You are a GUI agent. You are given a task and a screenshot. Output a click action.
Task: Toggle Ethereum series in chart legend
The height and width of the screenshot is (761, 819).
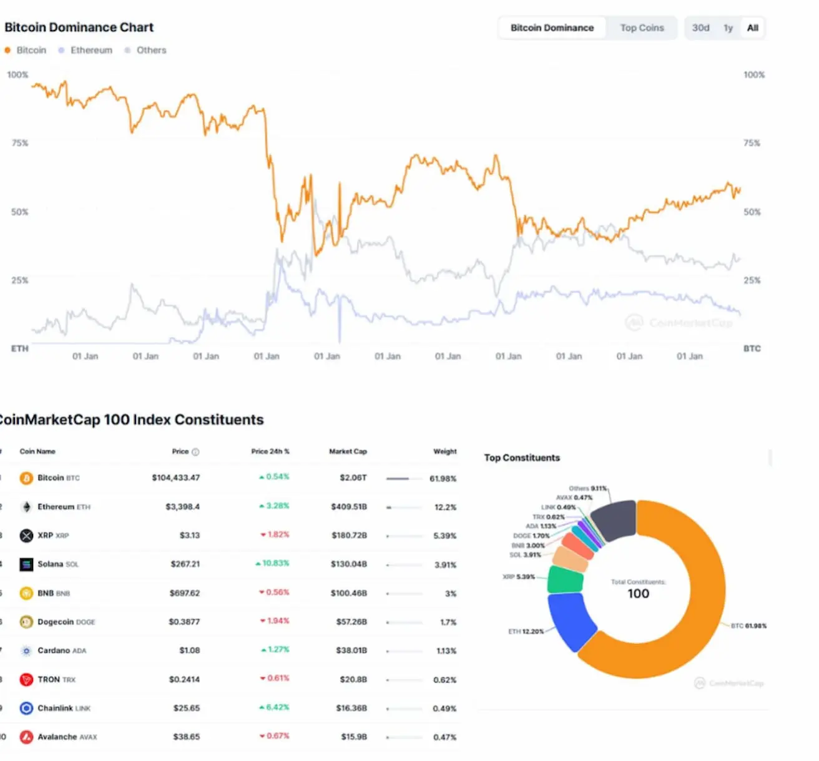click(86, 50)
